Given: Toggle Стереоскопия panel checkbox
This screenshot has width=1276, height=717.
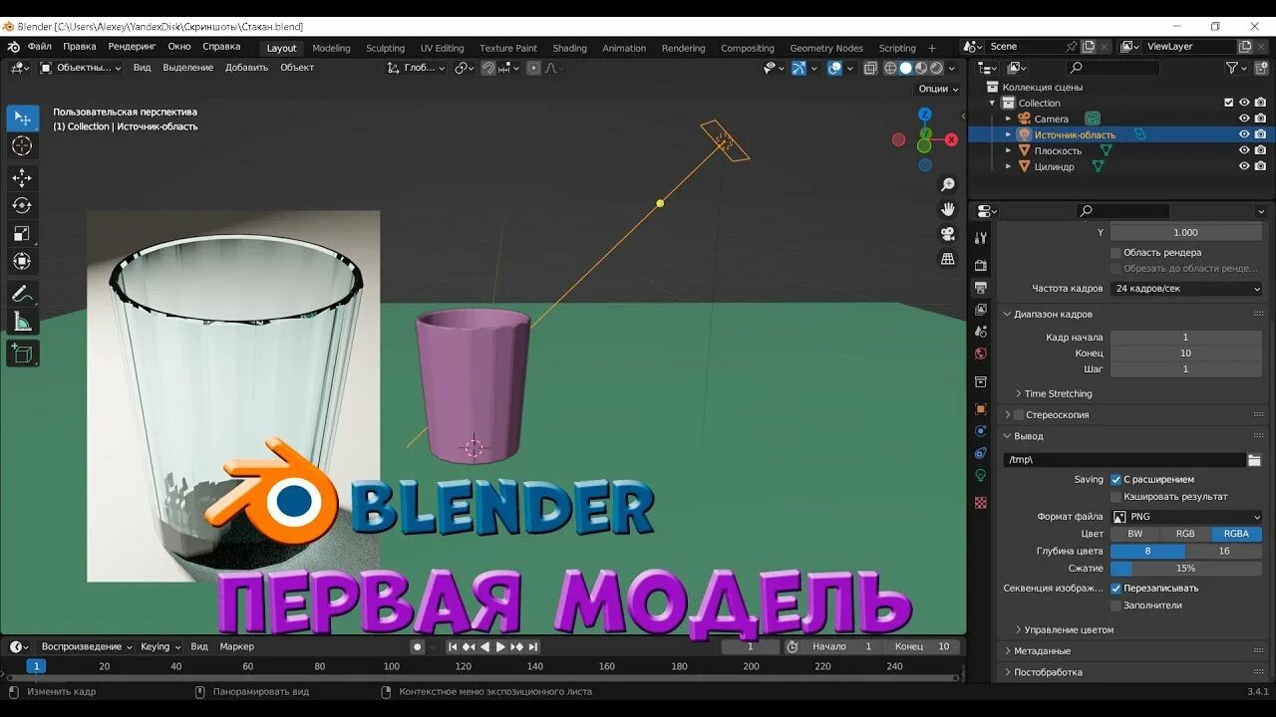Looking at the screenshot, I should (x=1019, y=415).
